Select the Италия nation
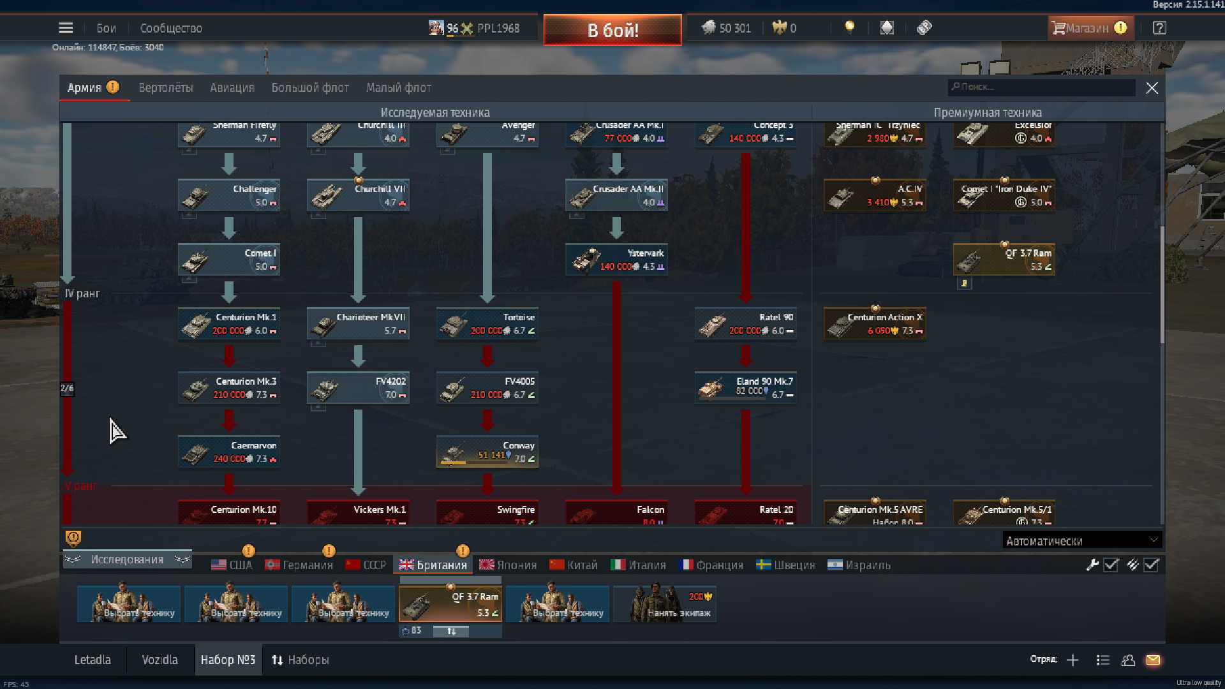Viewport: 1225px width, 689px height. (x=639, y=565)
